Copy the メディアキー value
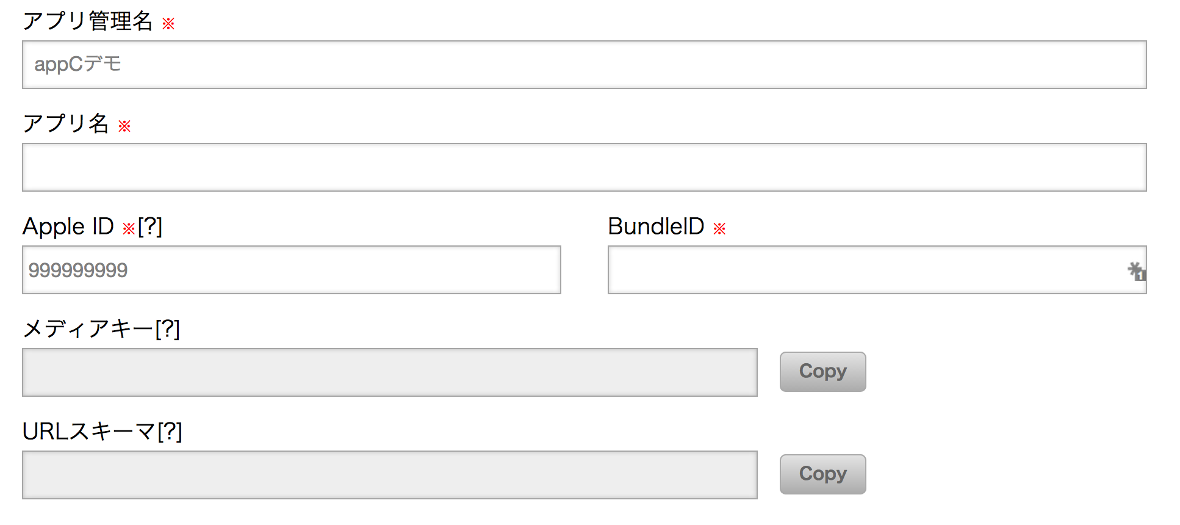 point(822,372)
